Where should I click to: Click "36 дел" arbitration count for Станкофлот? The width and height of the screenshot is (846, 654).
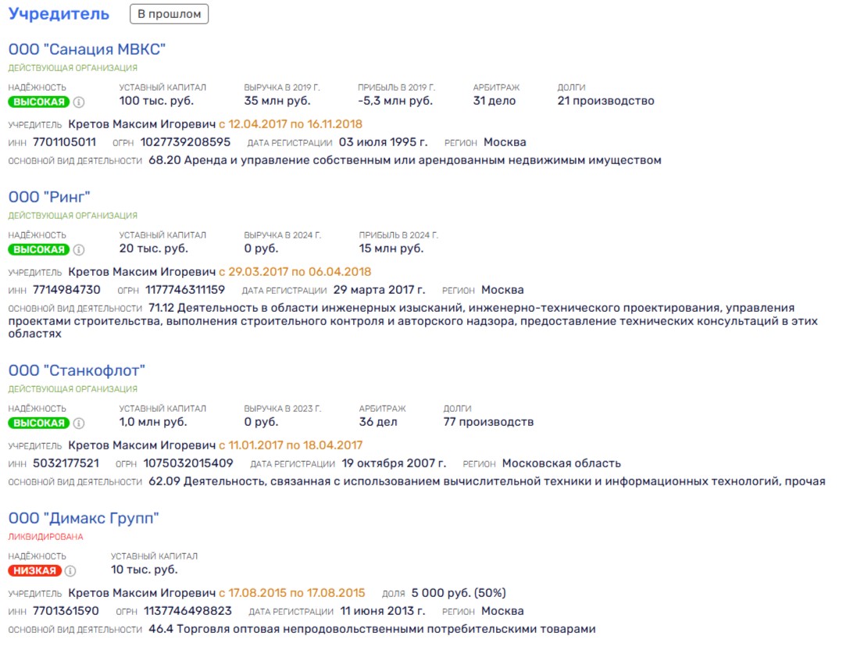(378, 422)
